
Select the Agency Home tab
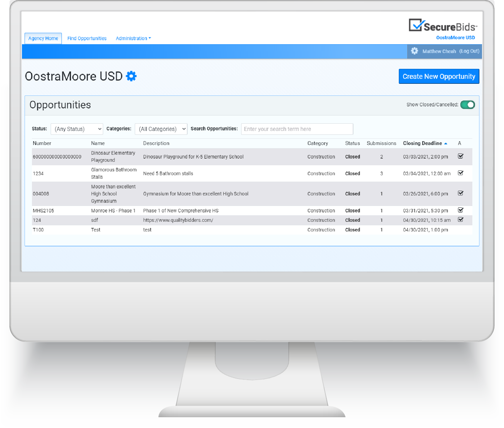click(x=43, y=38)
